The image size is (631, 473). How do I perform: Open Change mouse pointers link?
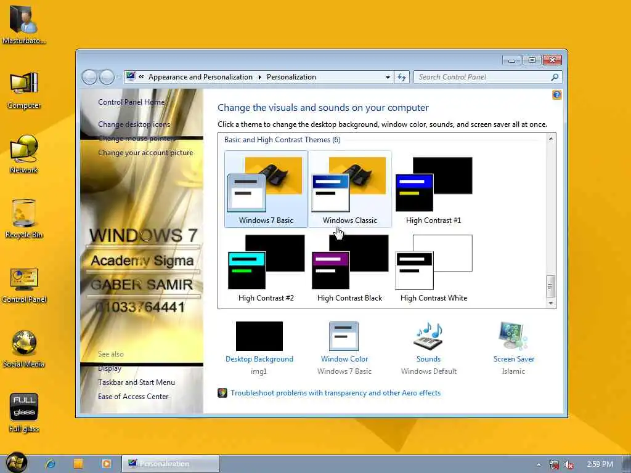137,139
